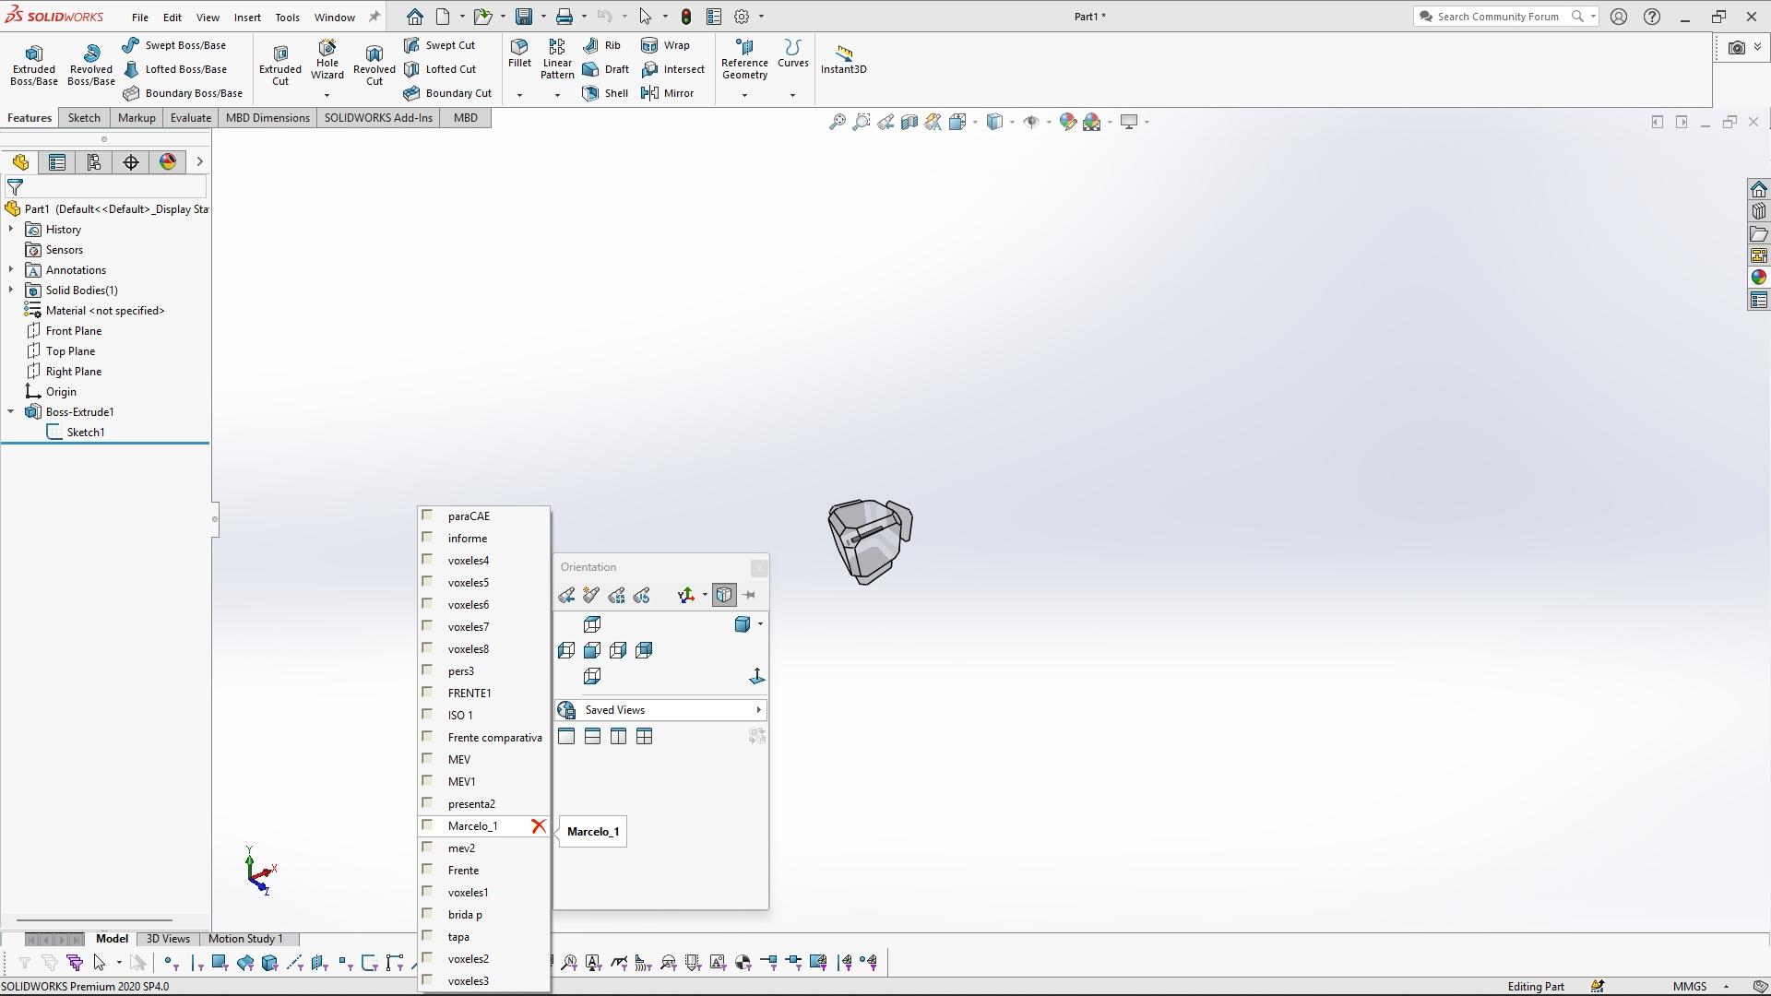Viewport: 1771px width, 996px height.
Task: Expand more FeatureManager tabs arrow
Action: [199, 162]
